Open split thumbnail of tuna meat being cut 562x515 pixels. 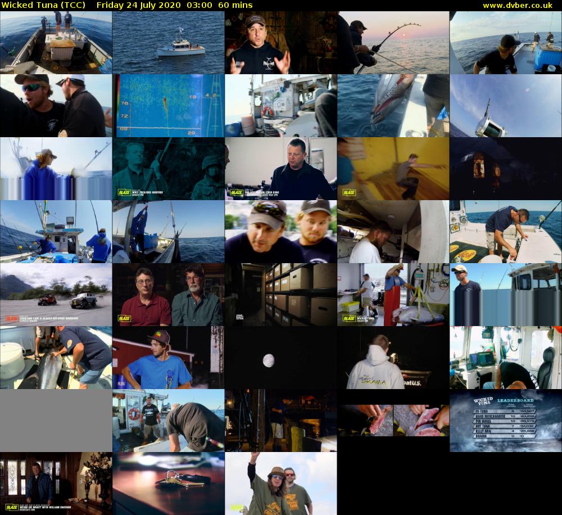(393, 421)
